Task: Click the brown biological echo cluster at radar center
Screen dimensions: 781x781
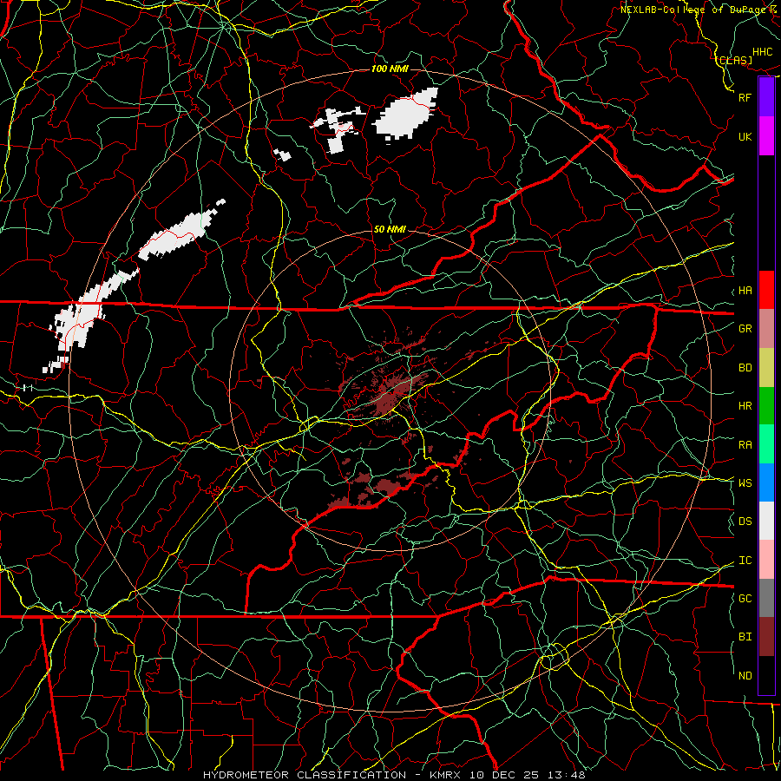Action: pyautogui.click(x=393, y=392)
